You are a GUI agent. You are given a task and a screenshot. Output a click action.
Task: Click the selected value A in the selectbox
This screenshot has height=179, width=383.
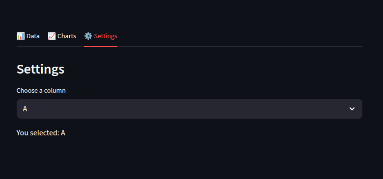[x=25, y=109]
